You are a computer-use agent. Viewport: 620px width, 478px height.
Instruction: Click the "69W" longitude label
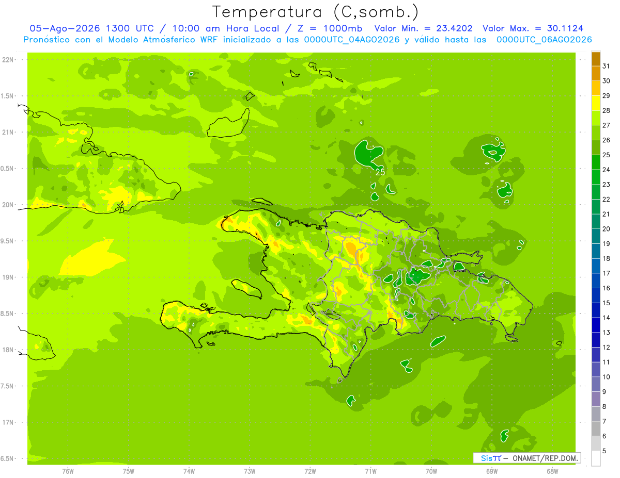(492, 471)
